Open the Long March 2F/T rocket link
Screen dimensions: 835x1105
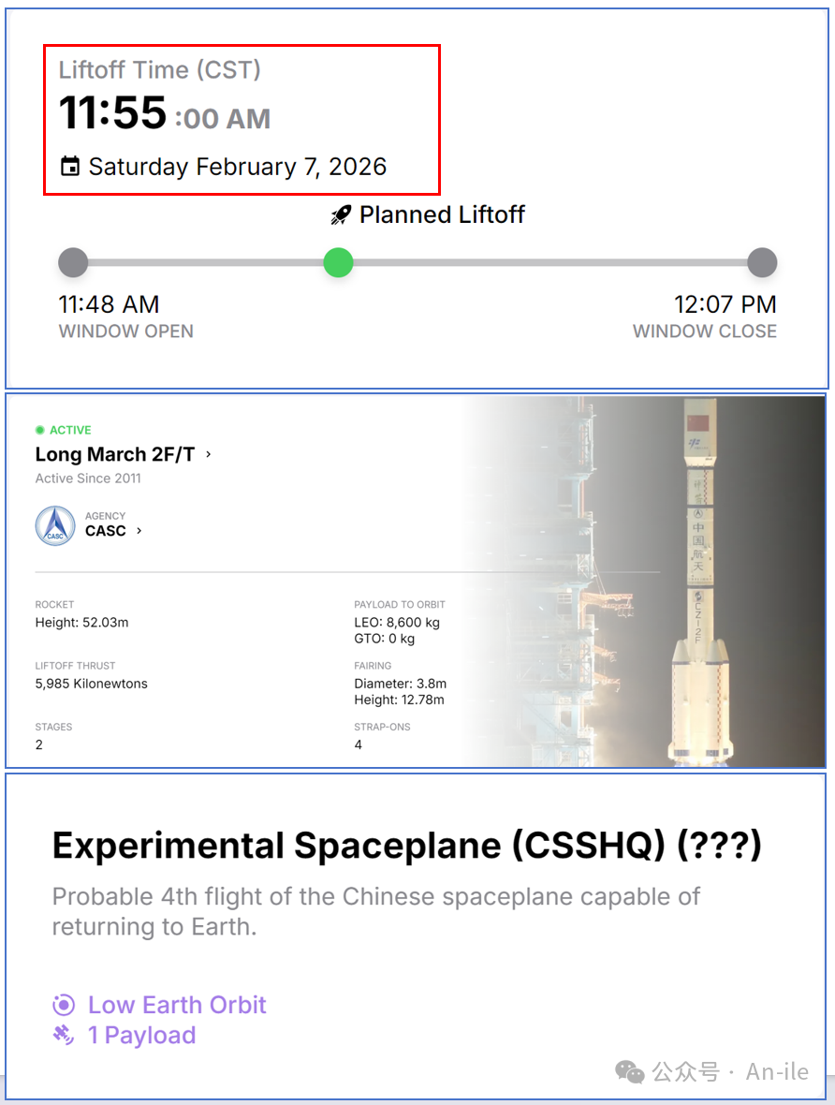click(x=114, y=454)
